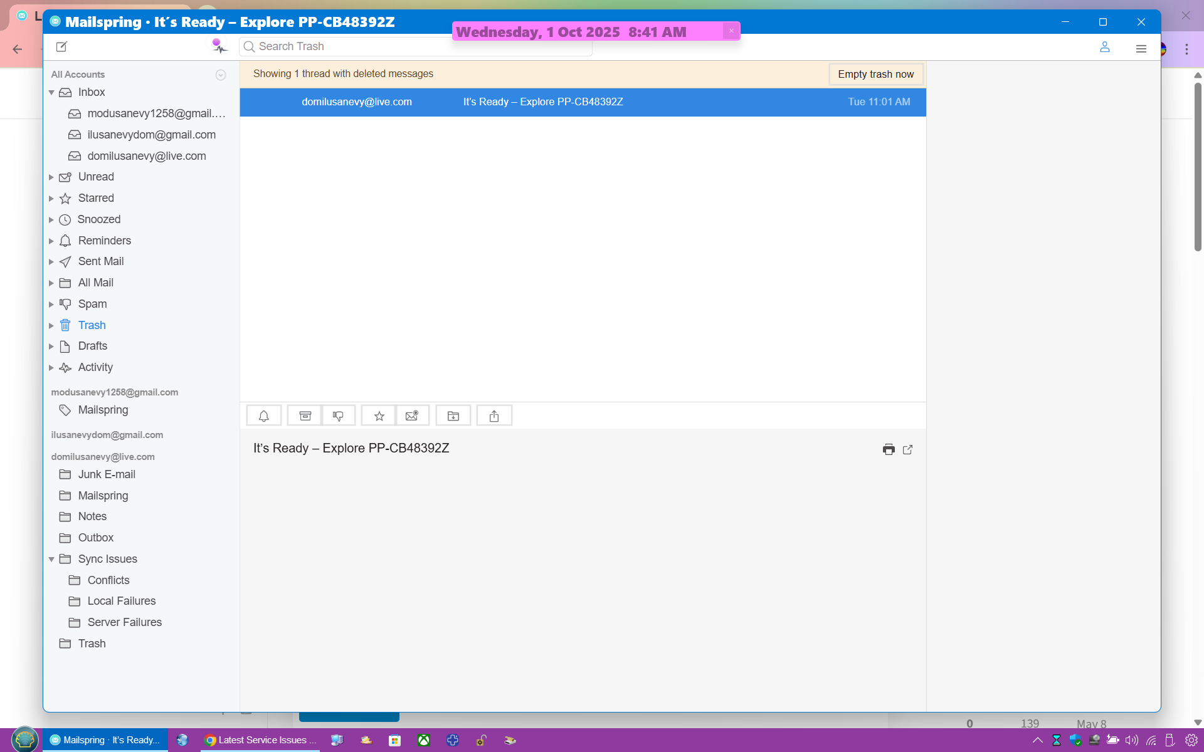Collapse the Inbox tree
Viewport: 1204px width, 752px height.
(51, 93)
